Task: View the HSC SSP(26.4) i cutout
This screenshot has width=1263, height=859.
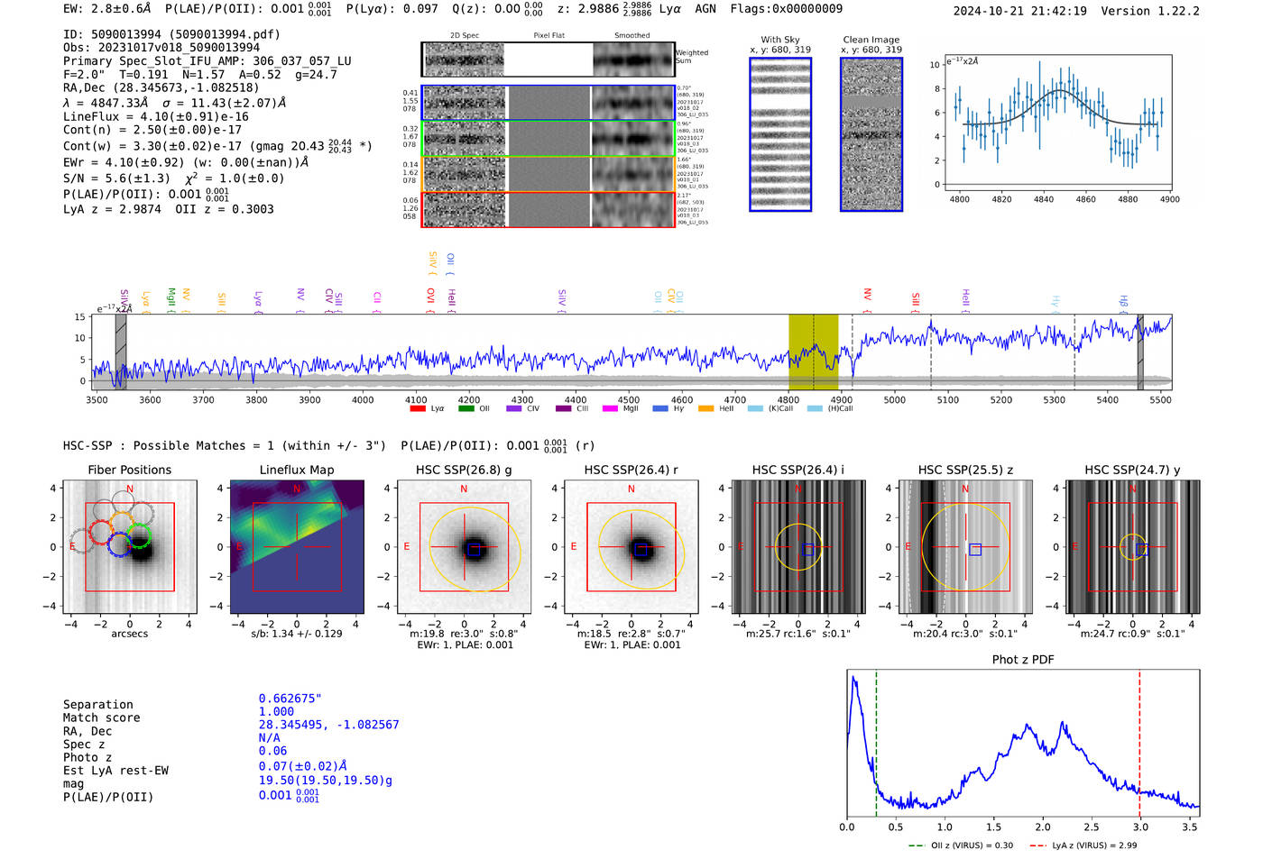Action: click(798, 546)
